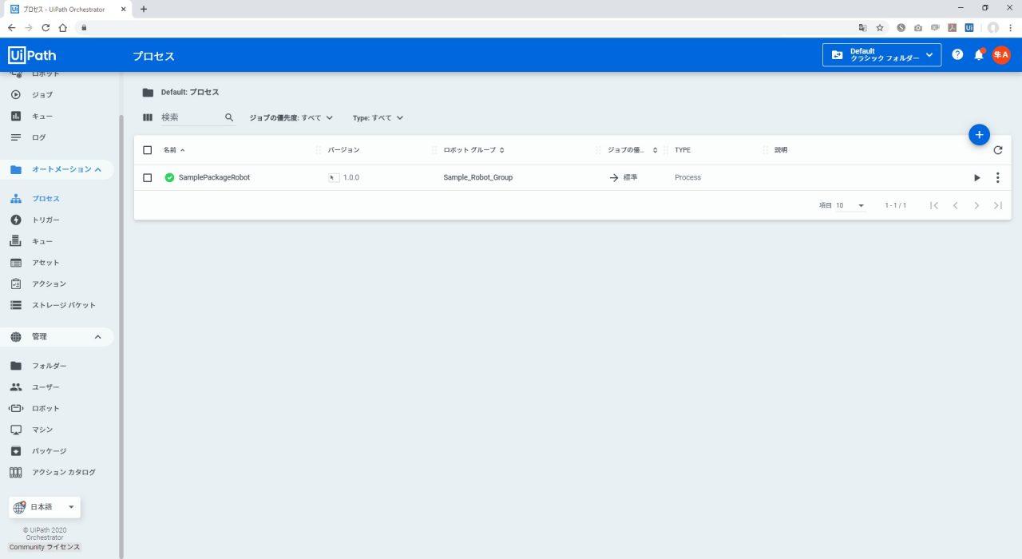The image size is (1022, 559).
Task: Click browser home button
Action: tap(62, 27)
